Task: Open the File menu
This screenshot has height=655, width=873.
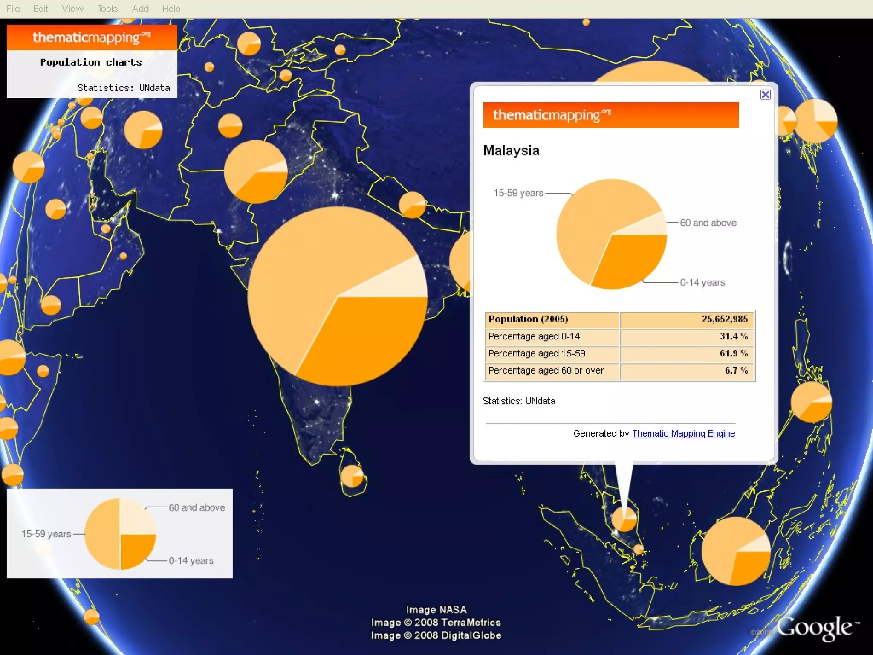Action: pyautogui.click(x=13, y=9)
